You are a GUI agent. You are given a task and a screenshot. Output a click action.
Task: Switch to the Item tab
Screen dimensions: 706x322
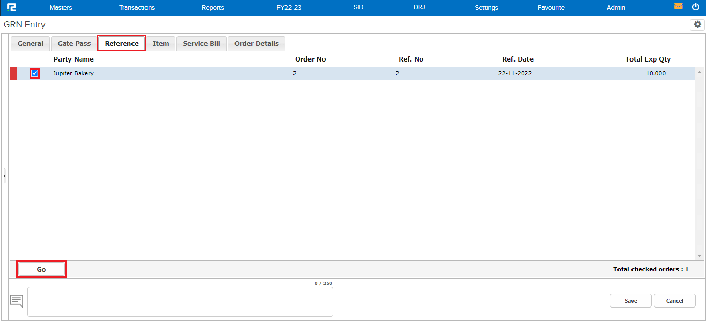[161, 43]
